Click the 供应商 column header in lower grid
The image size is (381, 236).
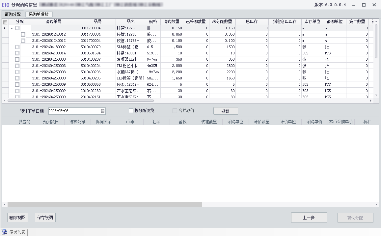pyautogui.click(x=25, y=122)
